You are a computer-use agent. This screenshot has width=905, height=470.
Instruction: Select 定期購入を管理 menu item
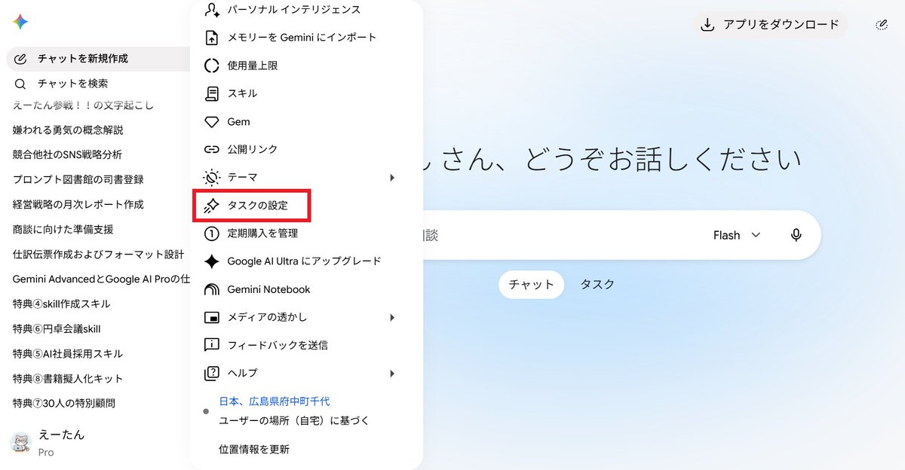pyautogui.click(x=305, y=233)
